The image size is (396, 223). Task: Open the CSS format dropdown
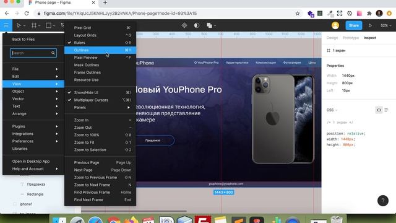point(332,110)
